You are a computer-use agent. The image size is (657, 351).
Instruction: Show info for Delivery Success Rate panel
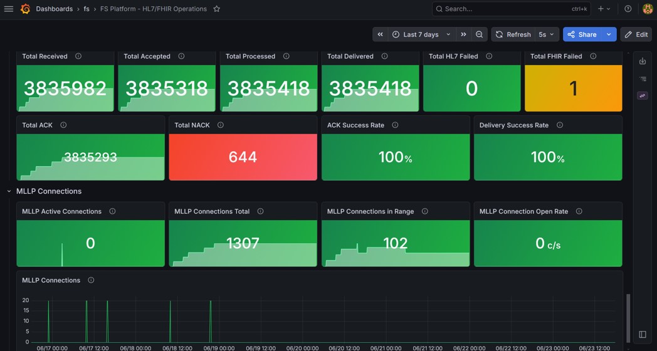(559, 125)
